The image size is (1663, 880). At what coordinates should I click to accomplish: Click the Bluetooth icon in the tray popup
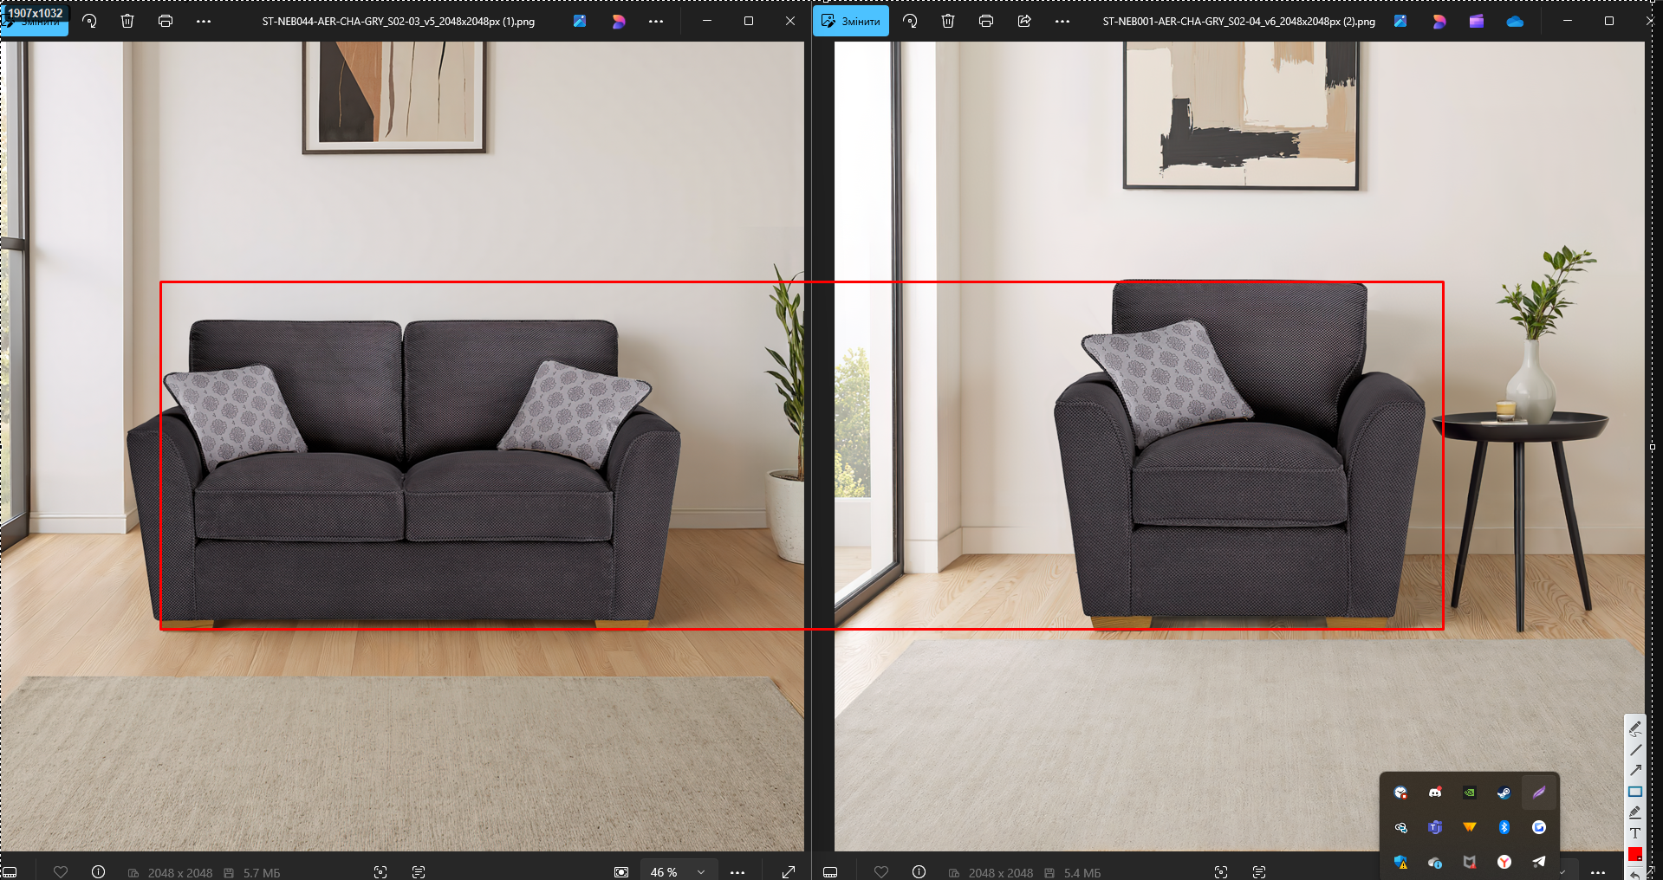[x=1504, y=827]
